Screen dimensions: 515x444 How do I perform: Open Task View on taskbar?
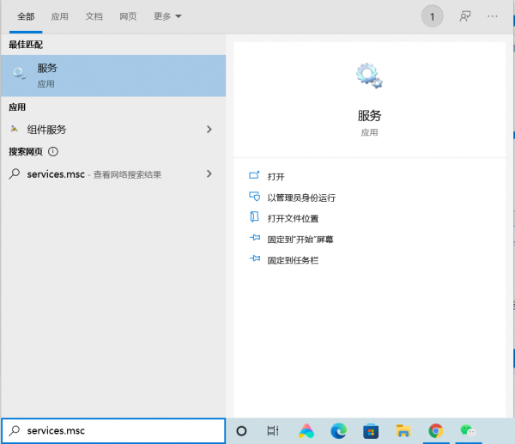(x=273, y=431)
